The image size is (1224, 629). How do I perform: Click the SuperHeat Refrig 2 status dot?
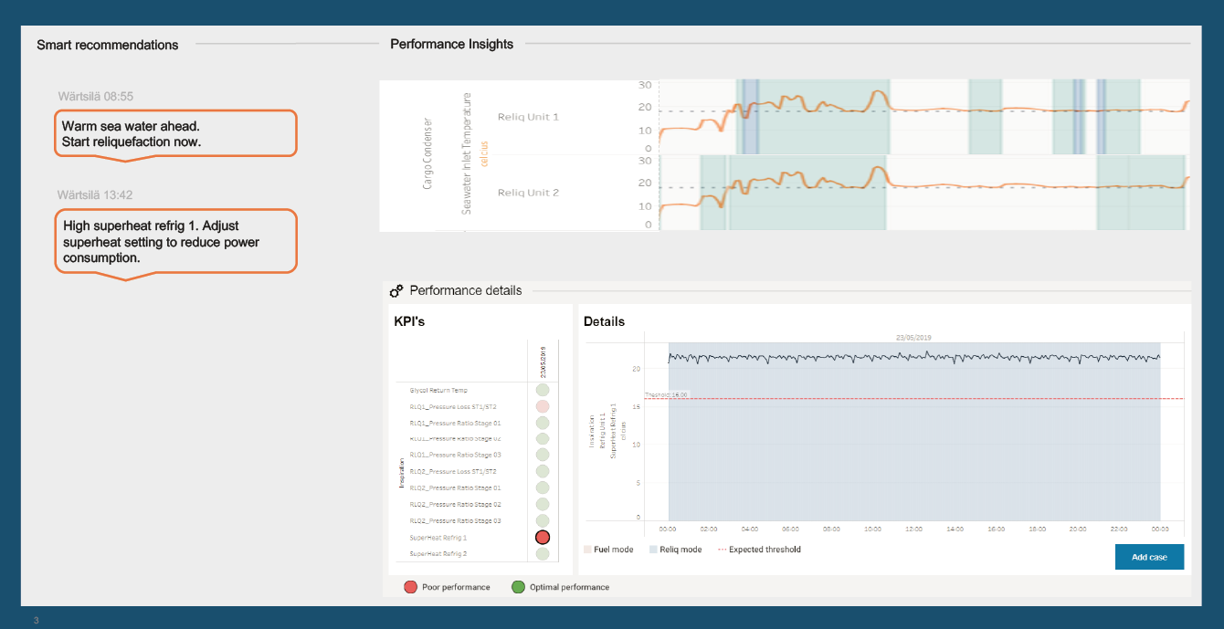click(x=543, y=553)
